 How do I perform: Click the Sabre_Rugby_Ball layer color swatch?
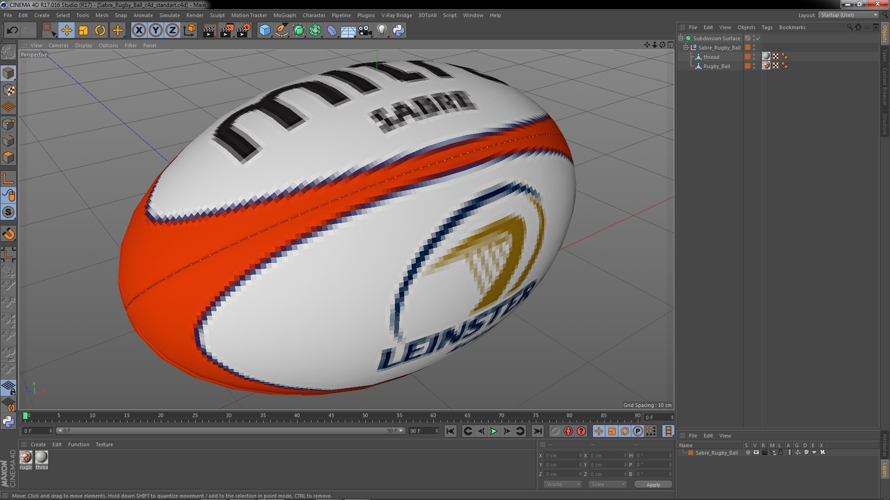pyautogui.click(x=691, y=453)
